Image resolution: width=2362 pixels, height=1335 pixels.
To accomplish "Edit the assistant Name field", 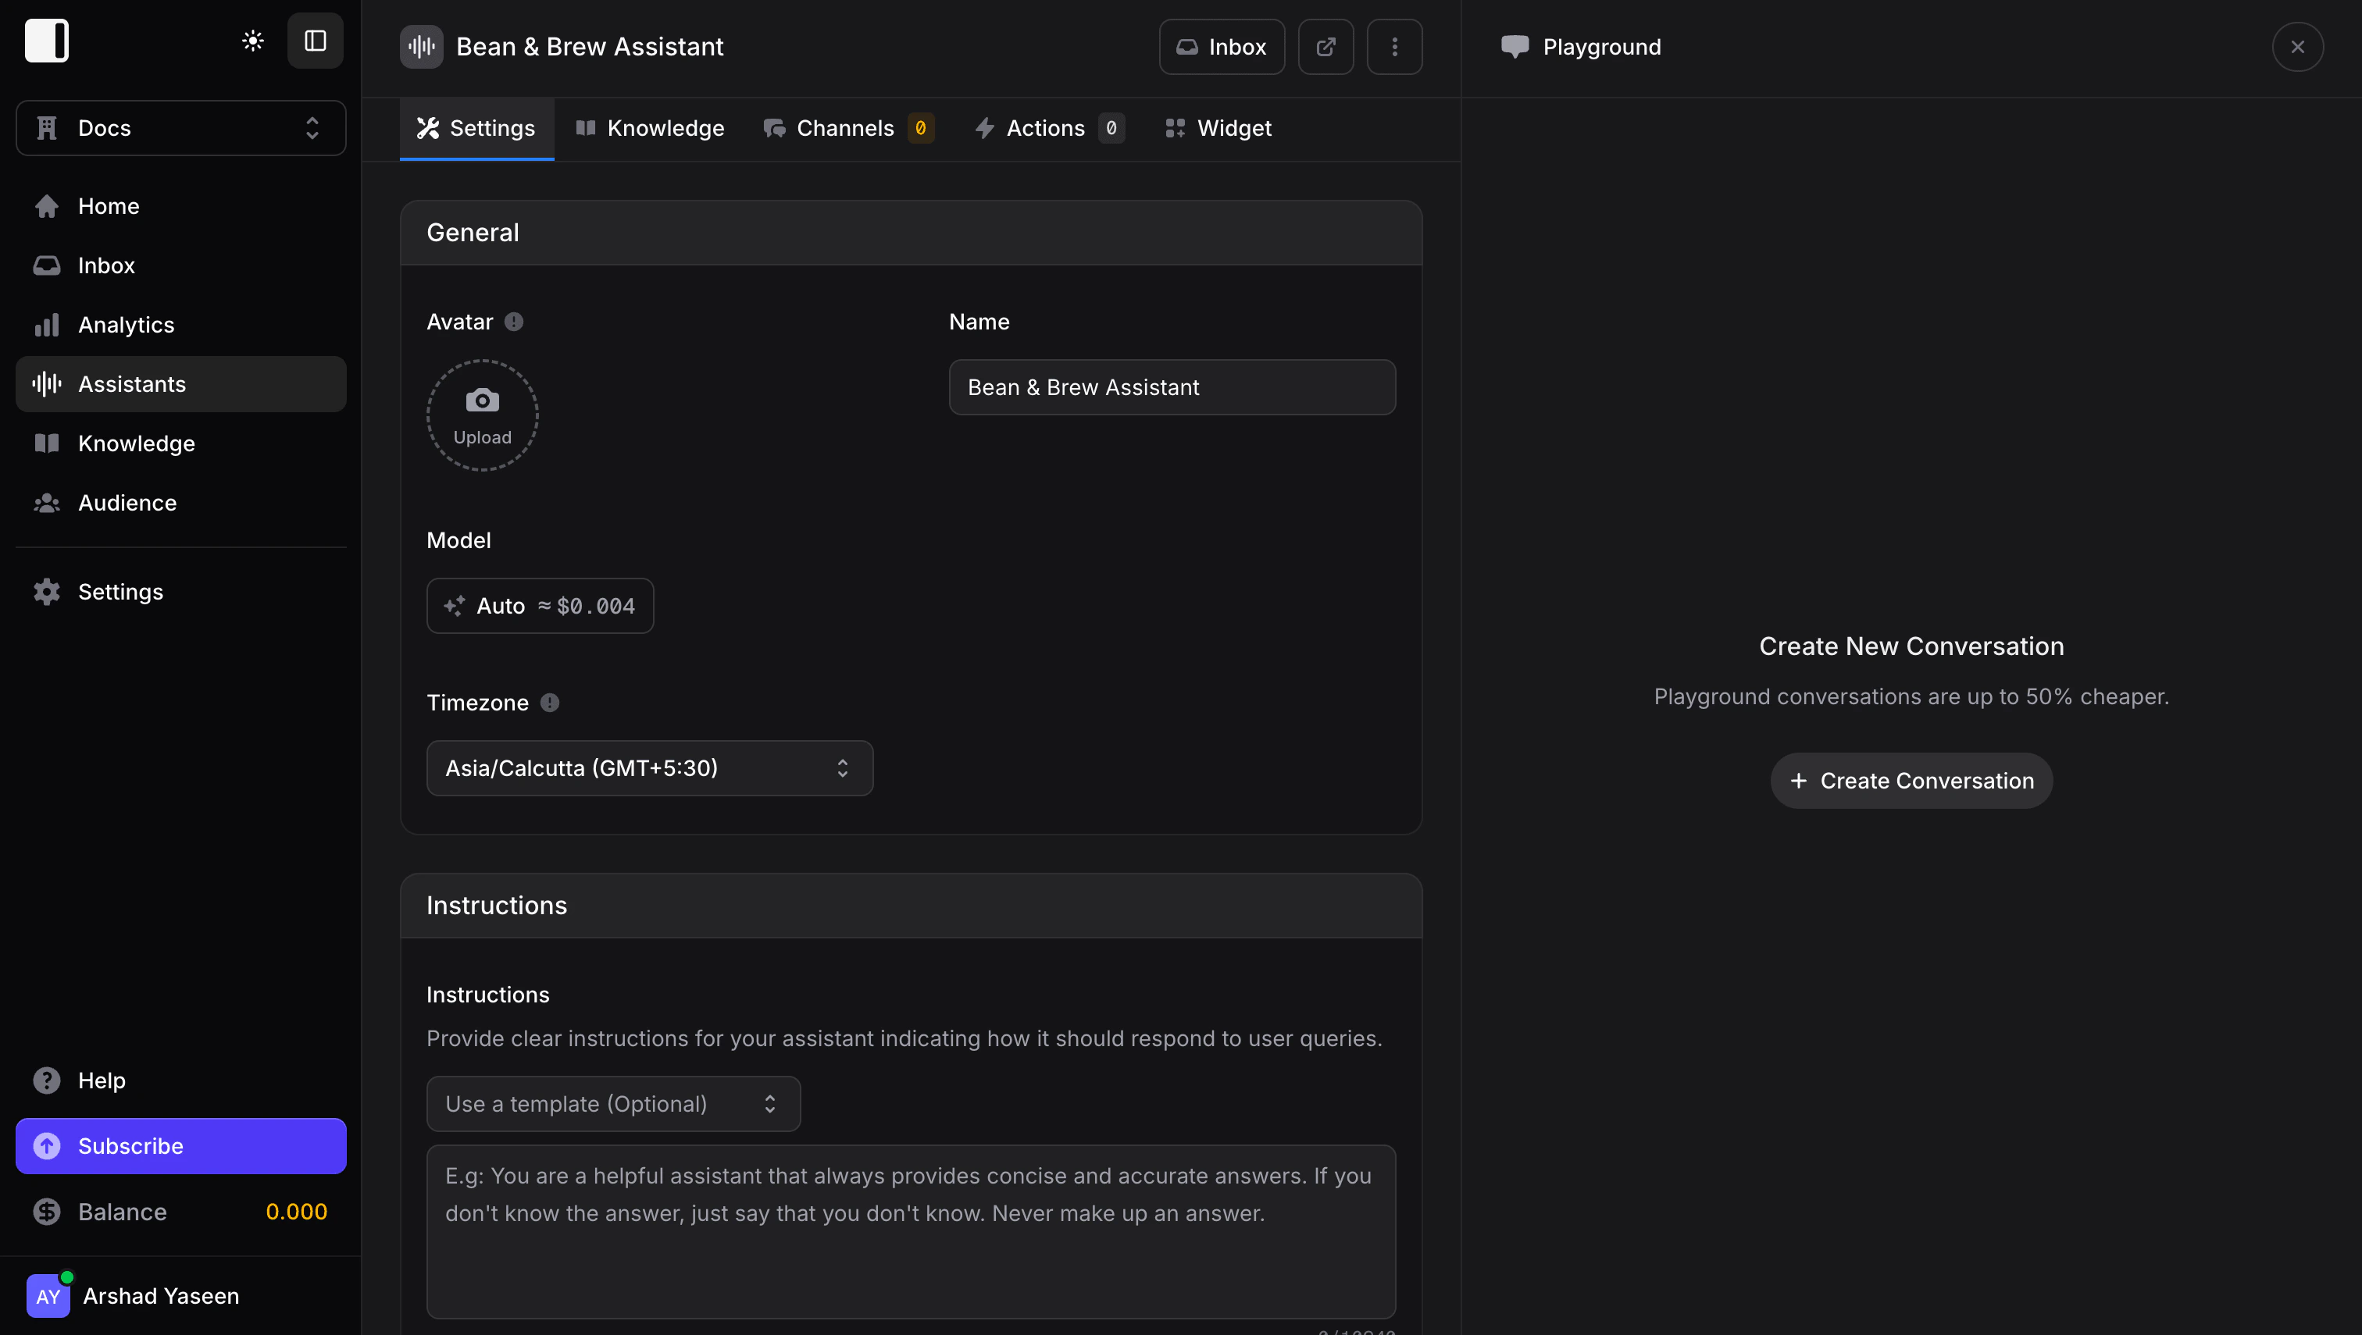I will point(1172,387).
